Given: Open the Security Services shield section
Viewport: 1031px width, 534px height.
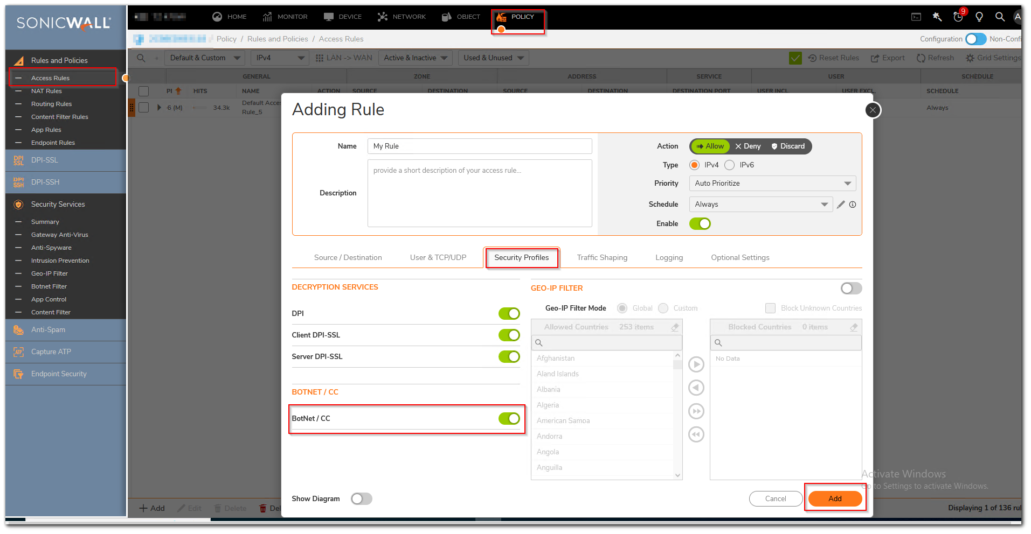Looking at the screenshot, I should pyautogui.click(x=66, y=205).
